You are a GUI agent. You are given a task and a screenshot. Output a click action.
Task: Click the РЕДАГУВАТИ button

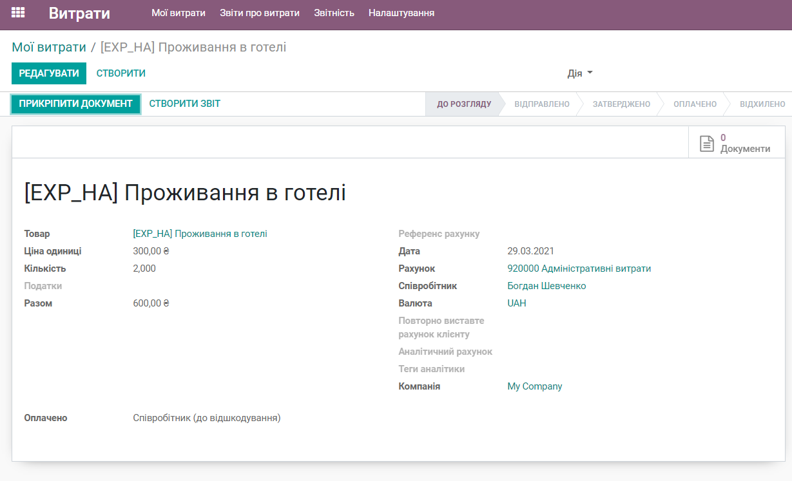point(48,73)
